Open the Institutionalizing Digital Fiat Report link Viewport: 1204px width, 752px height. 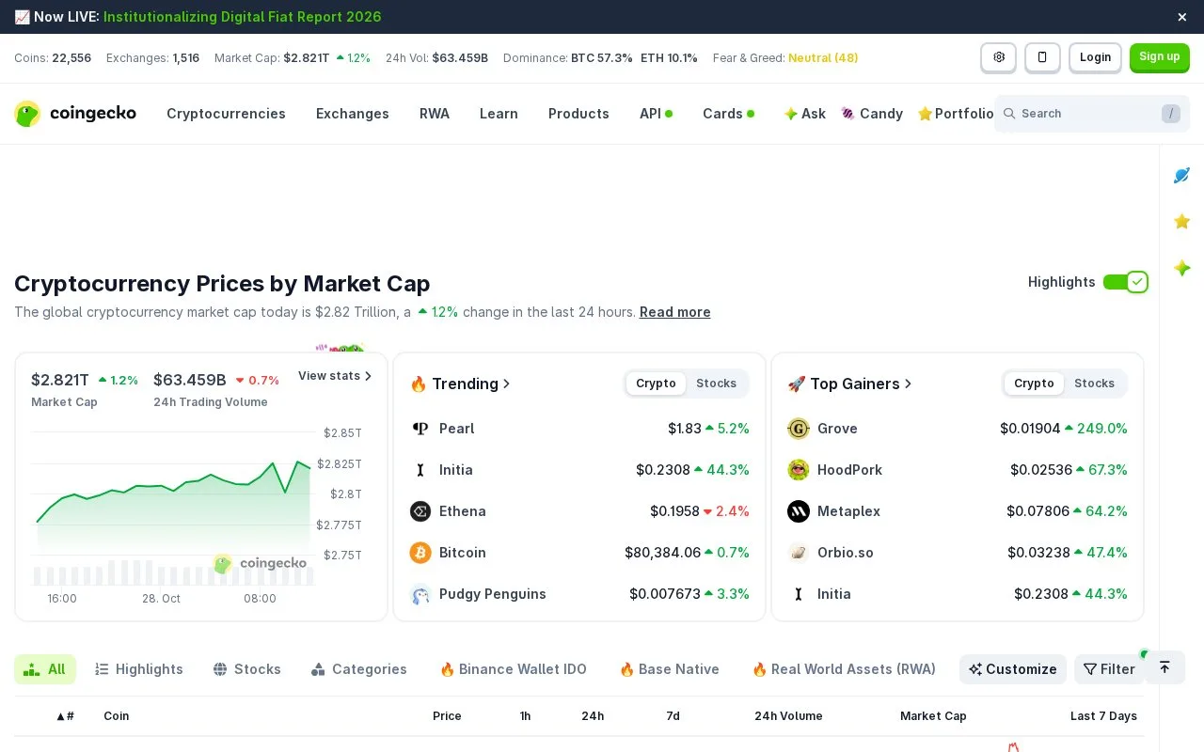[x=243, y=17]
